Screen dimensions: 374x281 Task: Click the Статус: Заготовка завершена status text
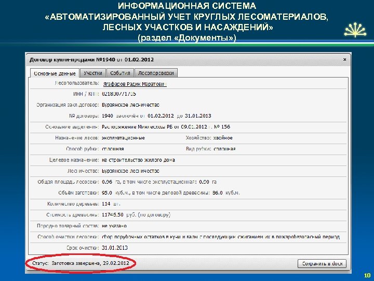81,263
